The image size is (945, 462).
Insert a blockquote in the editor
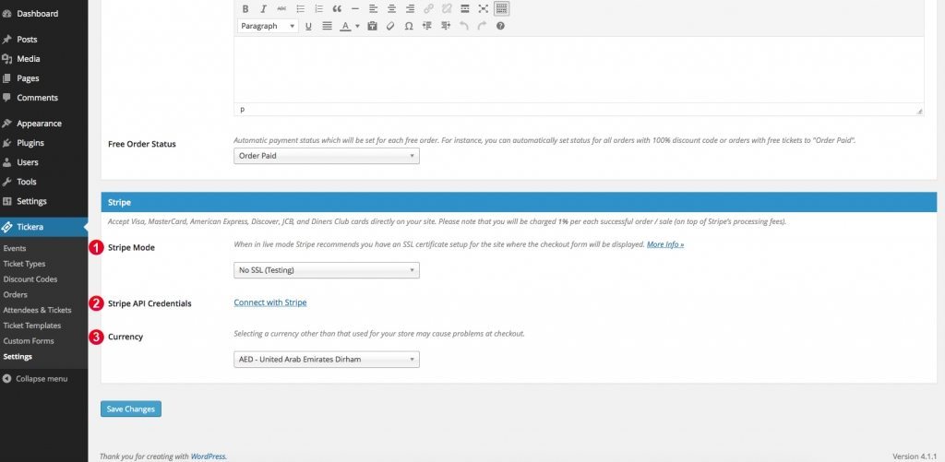337,8
